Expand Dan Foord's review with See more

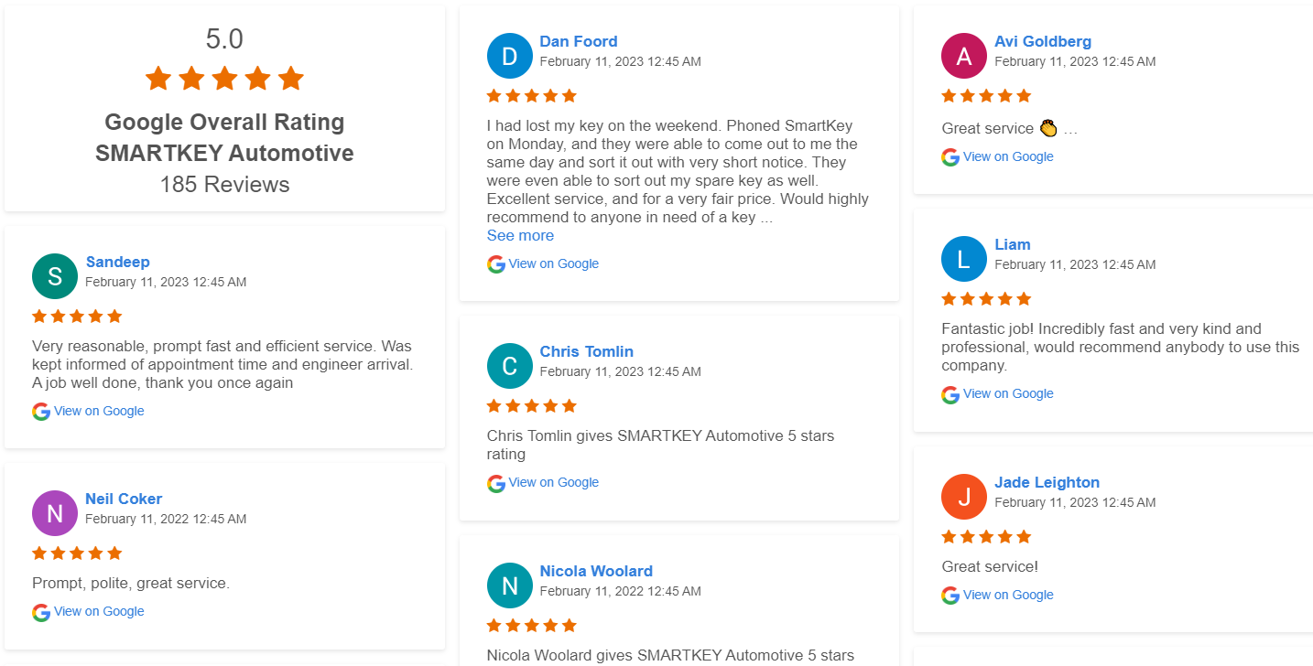coord(520,235)
